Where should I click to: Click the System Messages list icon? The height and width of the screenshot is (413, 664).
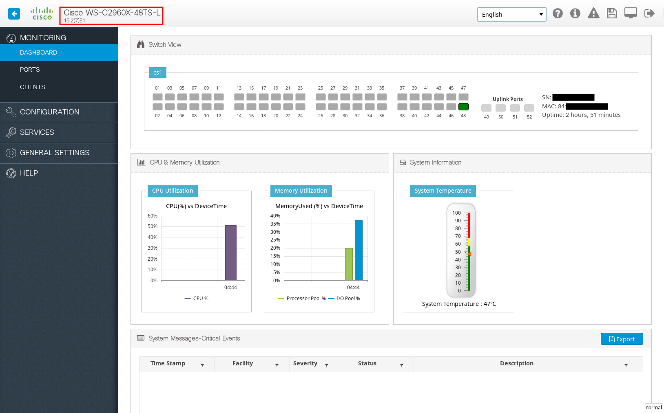[141, 338]
